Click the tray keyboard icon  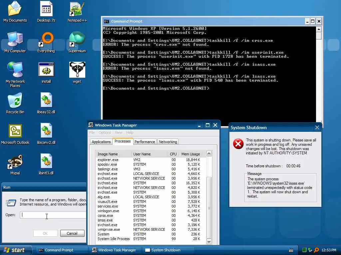(291, 250)
